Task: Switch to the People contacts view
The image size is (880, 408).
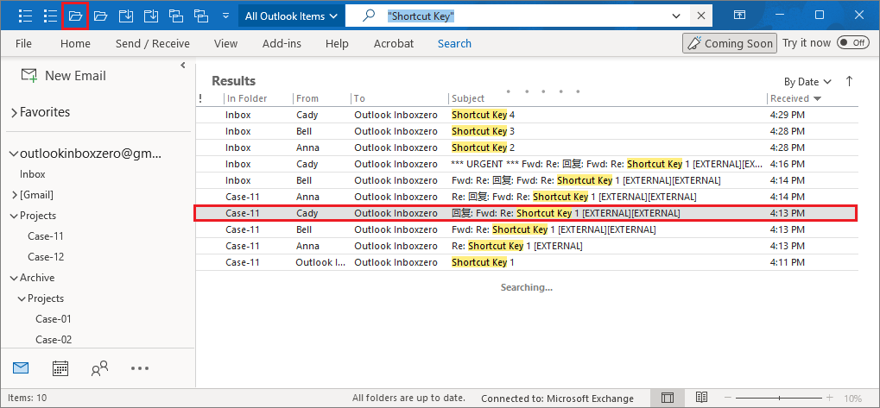Action: [x=99, y=368]
